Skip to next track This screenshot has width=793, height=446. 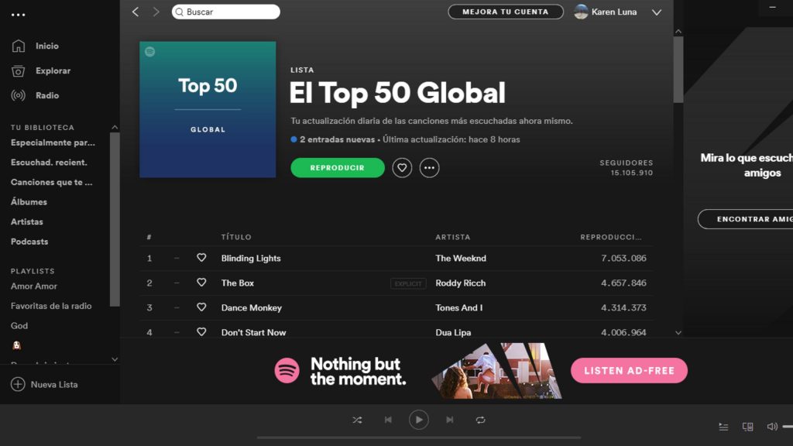click(x=450, y=420)
